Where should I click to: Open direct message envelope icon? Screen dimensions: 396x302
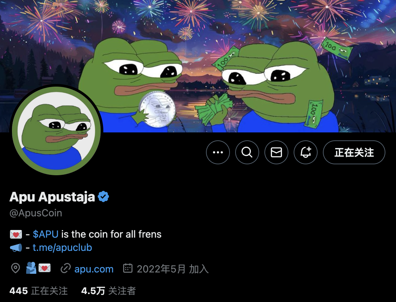coord(276,152)
